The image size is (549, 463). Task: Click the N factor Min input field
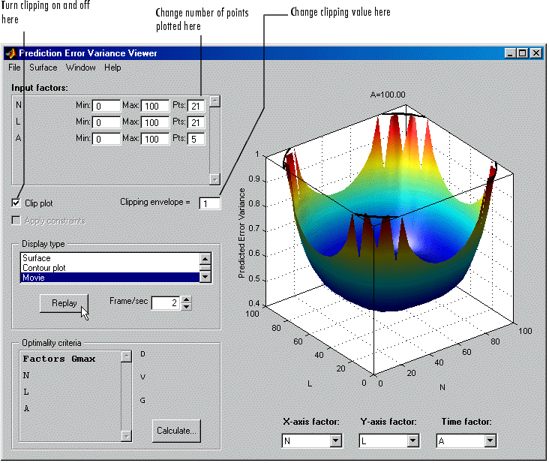click(106, 106)
